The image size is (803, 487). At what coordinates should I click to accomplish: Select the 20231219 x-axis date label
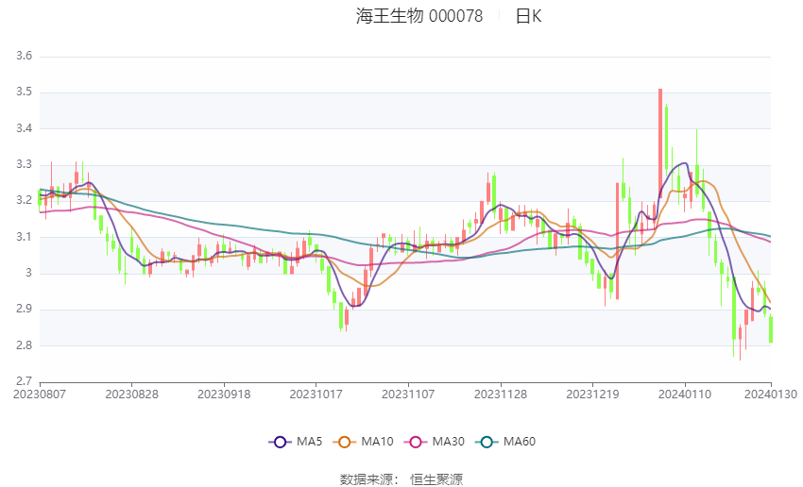tap(592, 395)
